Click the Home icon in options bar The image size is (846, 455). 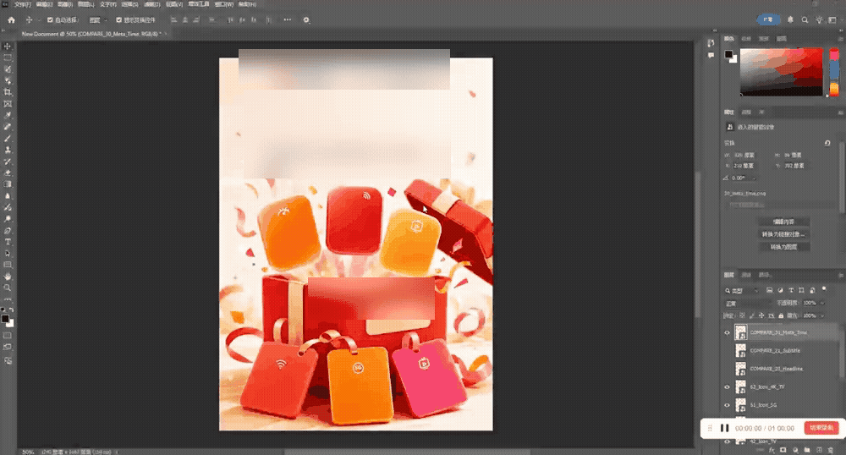coord(11,20)
